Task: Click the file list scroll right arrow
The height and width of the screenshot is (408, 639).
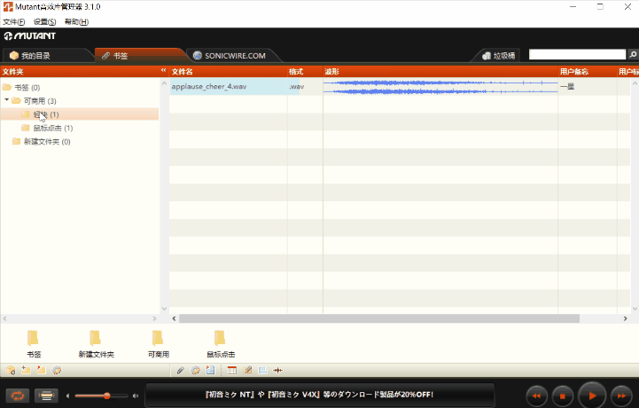Action: point(625,318)
